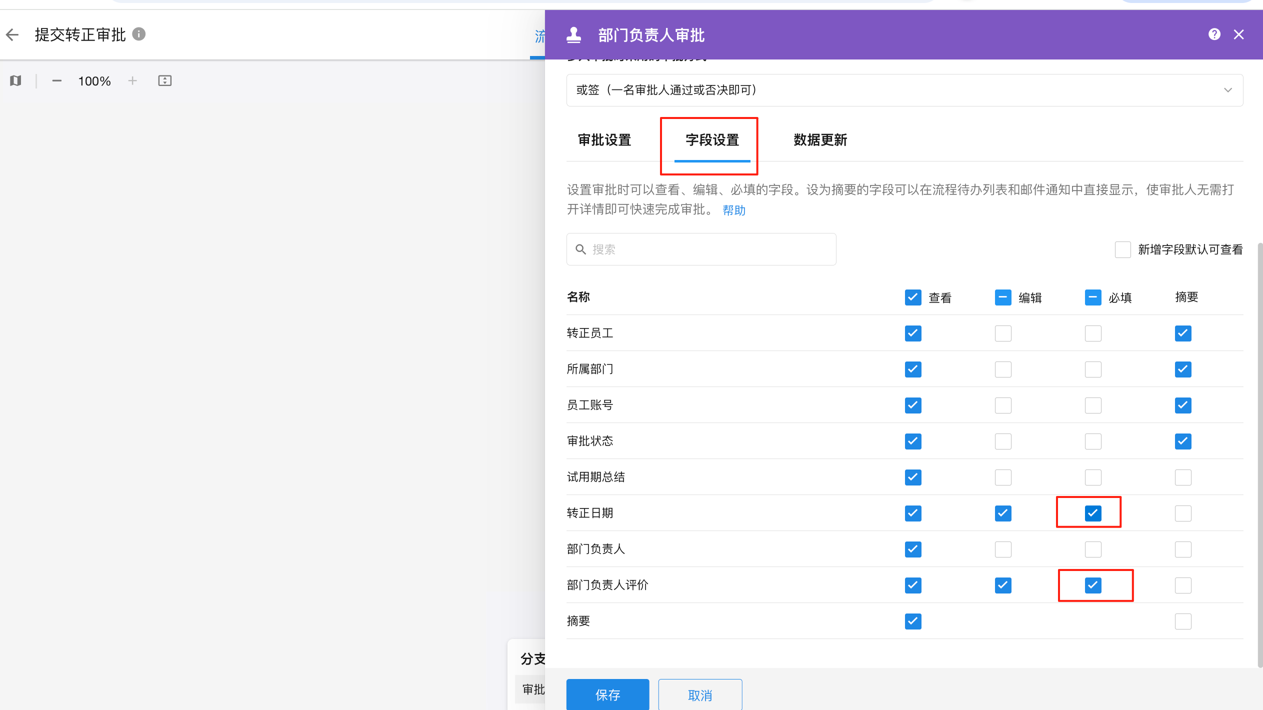Toggle the 编辑 select-all header checkbox

coord(1003,297)
